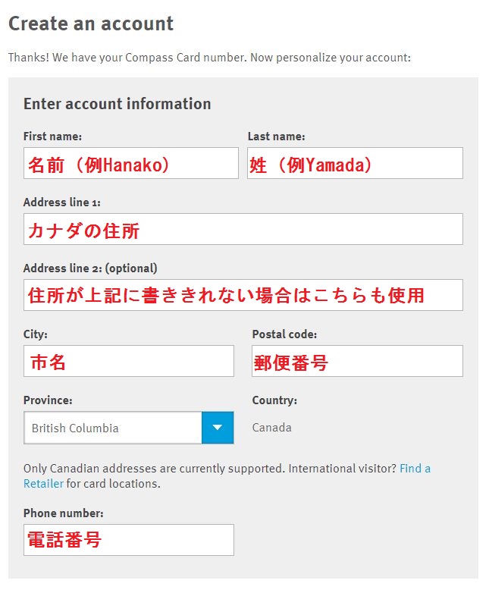This screenshot has width=489, height=590.
Task: Click the "Country:" label text
Action: [x=274, y=400]
